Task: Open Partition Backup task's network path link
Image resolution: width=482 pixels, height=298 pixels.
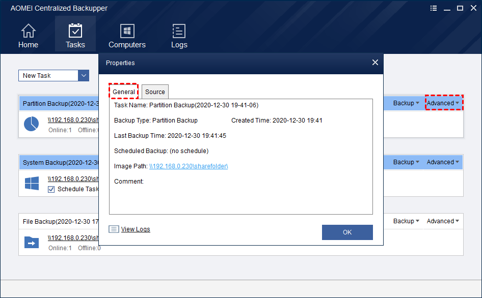Action: click(73, 120)
